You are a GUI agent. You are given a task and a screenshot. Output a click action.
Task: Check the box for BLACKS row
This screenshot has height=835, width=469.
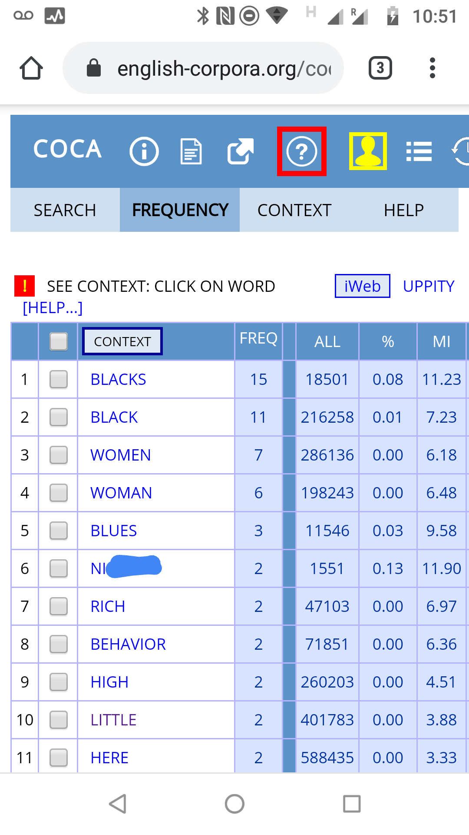[59, 379]
